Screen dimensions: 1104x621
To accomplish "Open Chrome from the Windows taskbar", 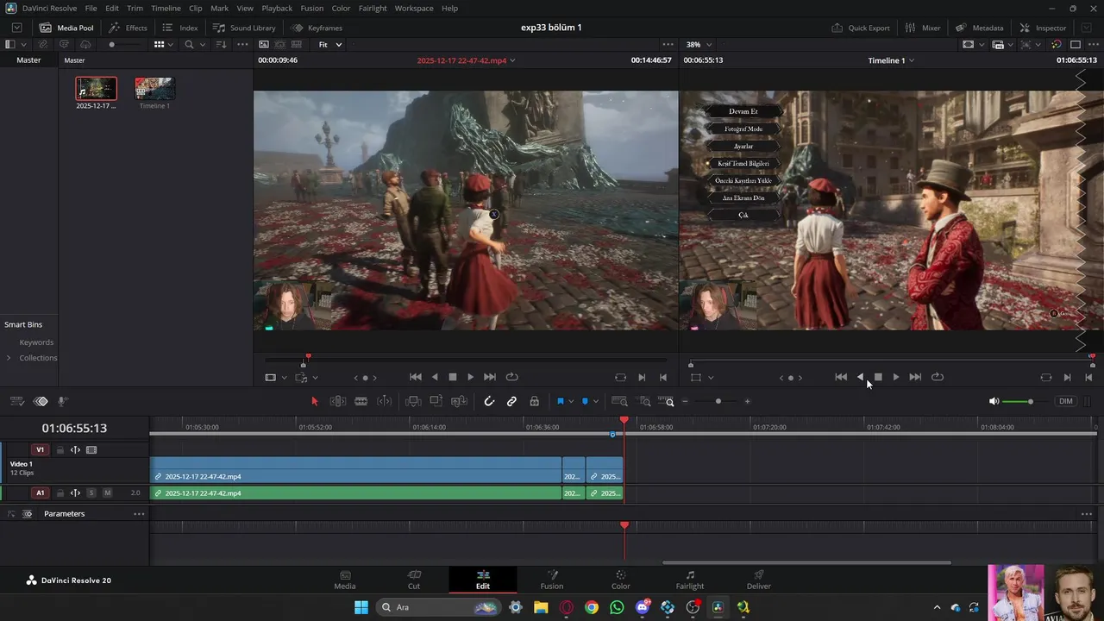I will pyautogui.click(x=592, y=607).
